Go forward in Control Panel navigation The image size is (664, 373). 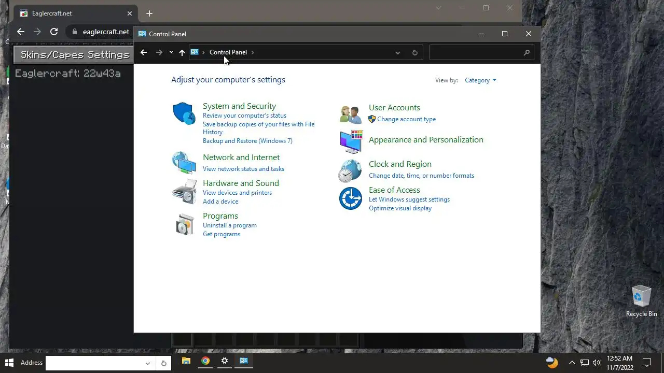tap(159, 52)
